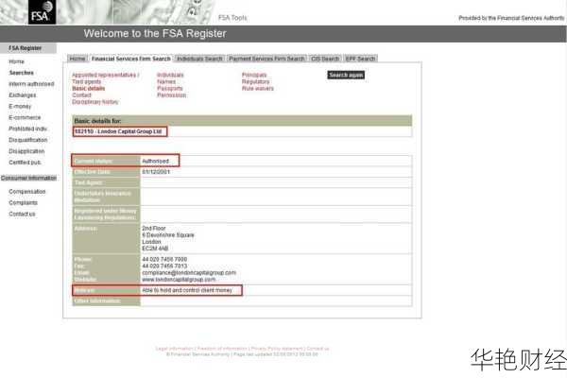The height and width of the screenshot is (378, 567).
Task: Click phone number 44 020 7456 7000
Action: click(x=164, y=259)
